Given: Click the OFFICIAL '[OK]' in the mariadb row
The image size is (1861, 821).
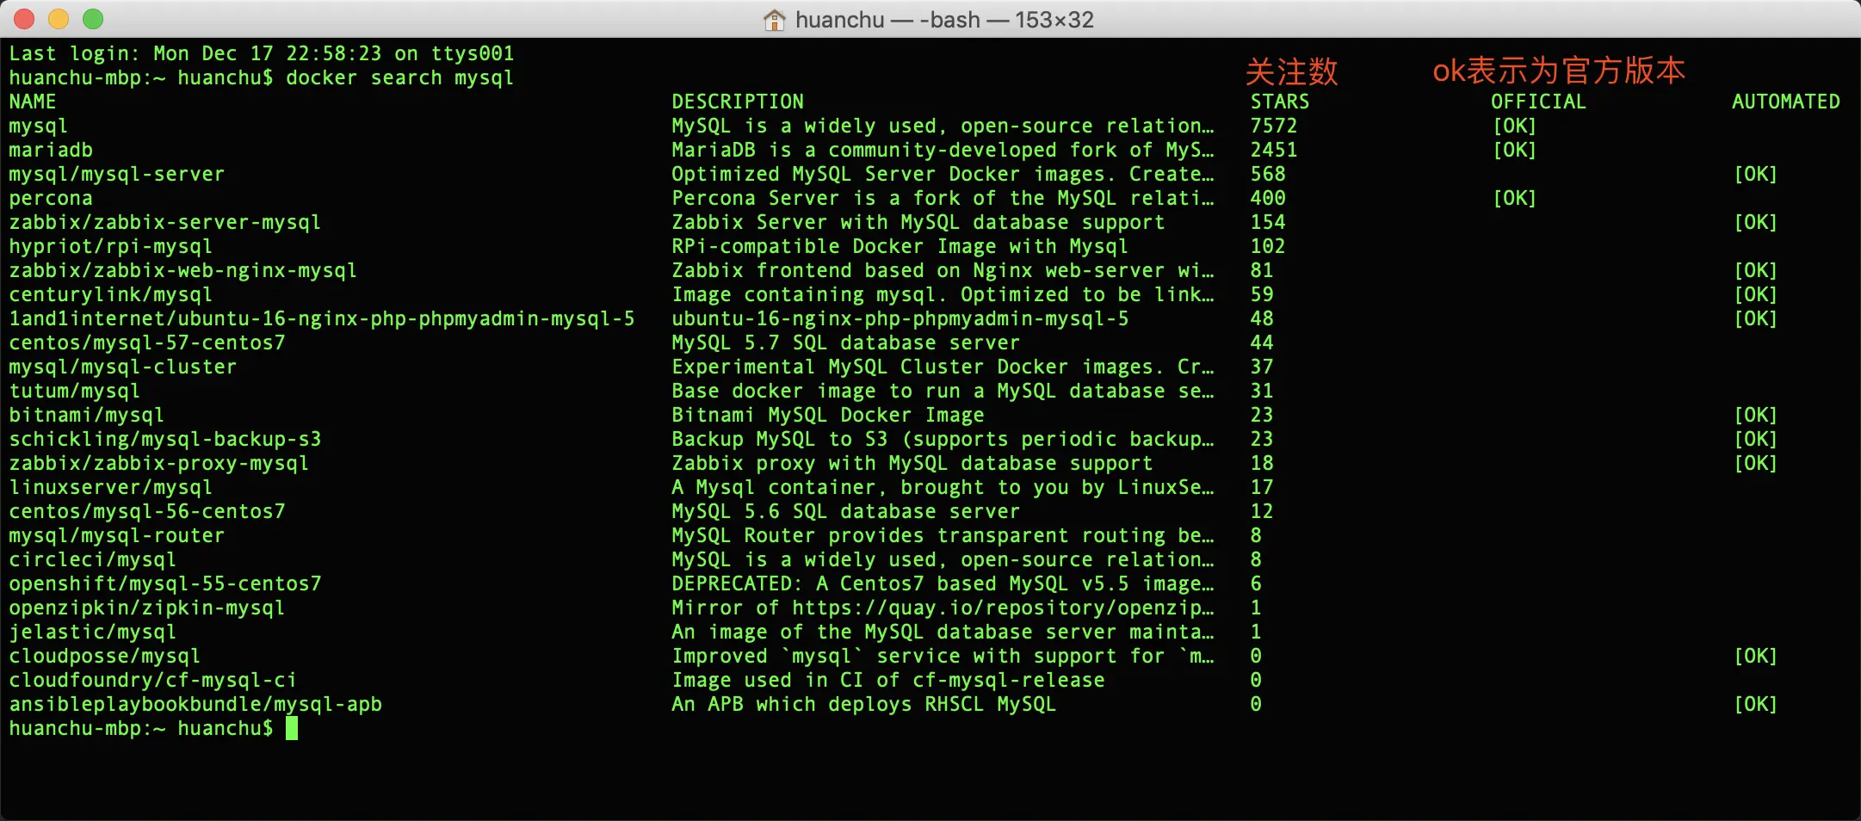Looking at the screenshot, I should (x=1515, y=150).
